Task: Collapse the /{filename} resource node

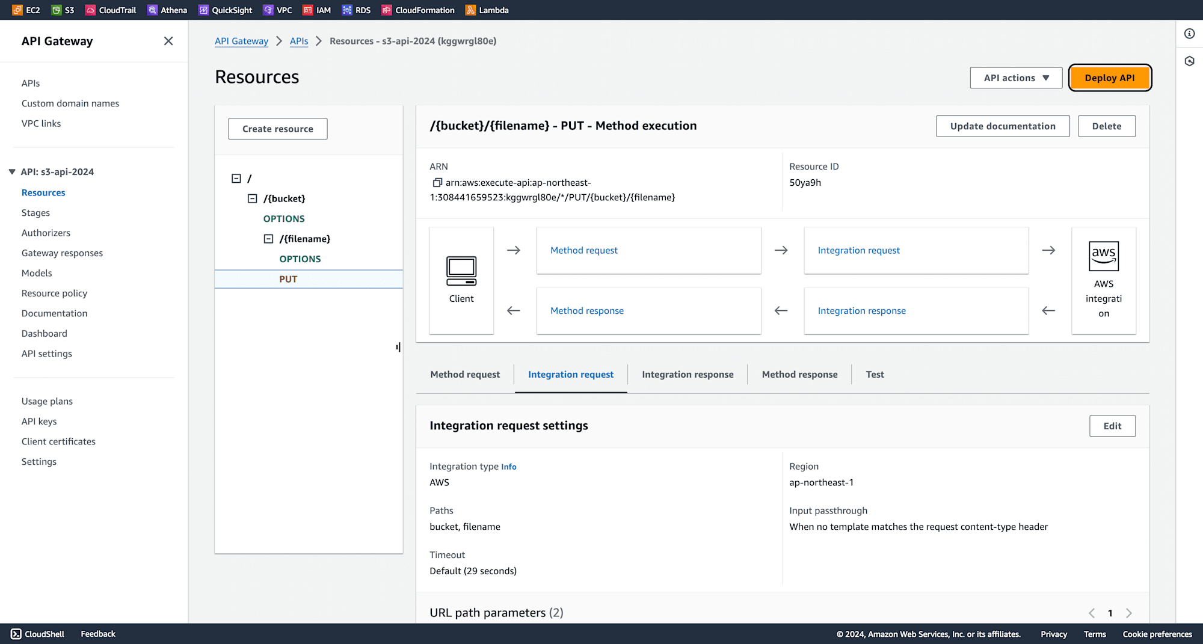Action: coord(269,239)
